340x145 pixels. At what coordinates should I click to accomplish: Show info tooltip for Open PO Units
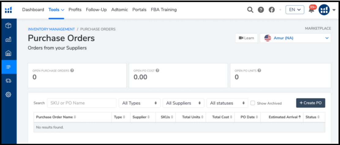[259, 70]
